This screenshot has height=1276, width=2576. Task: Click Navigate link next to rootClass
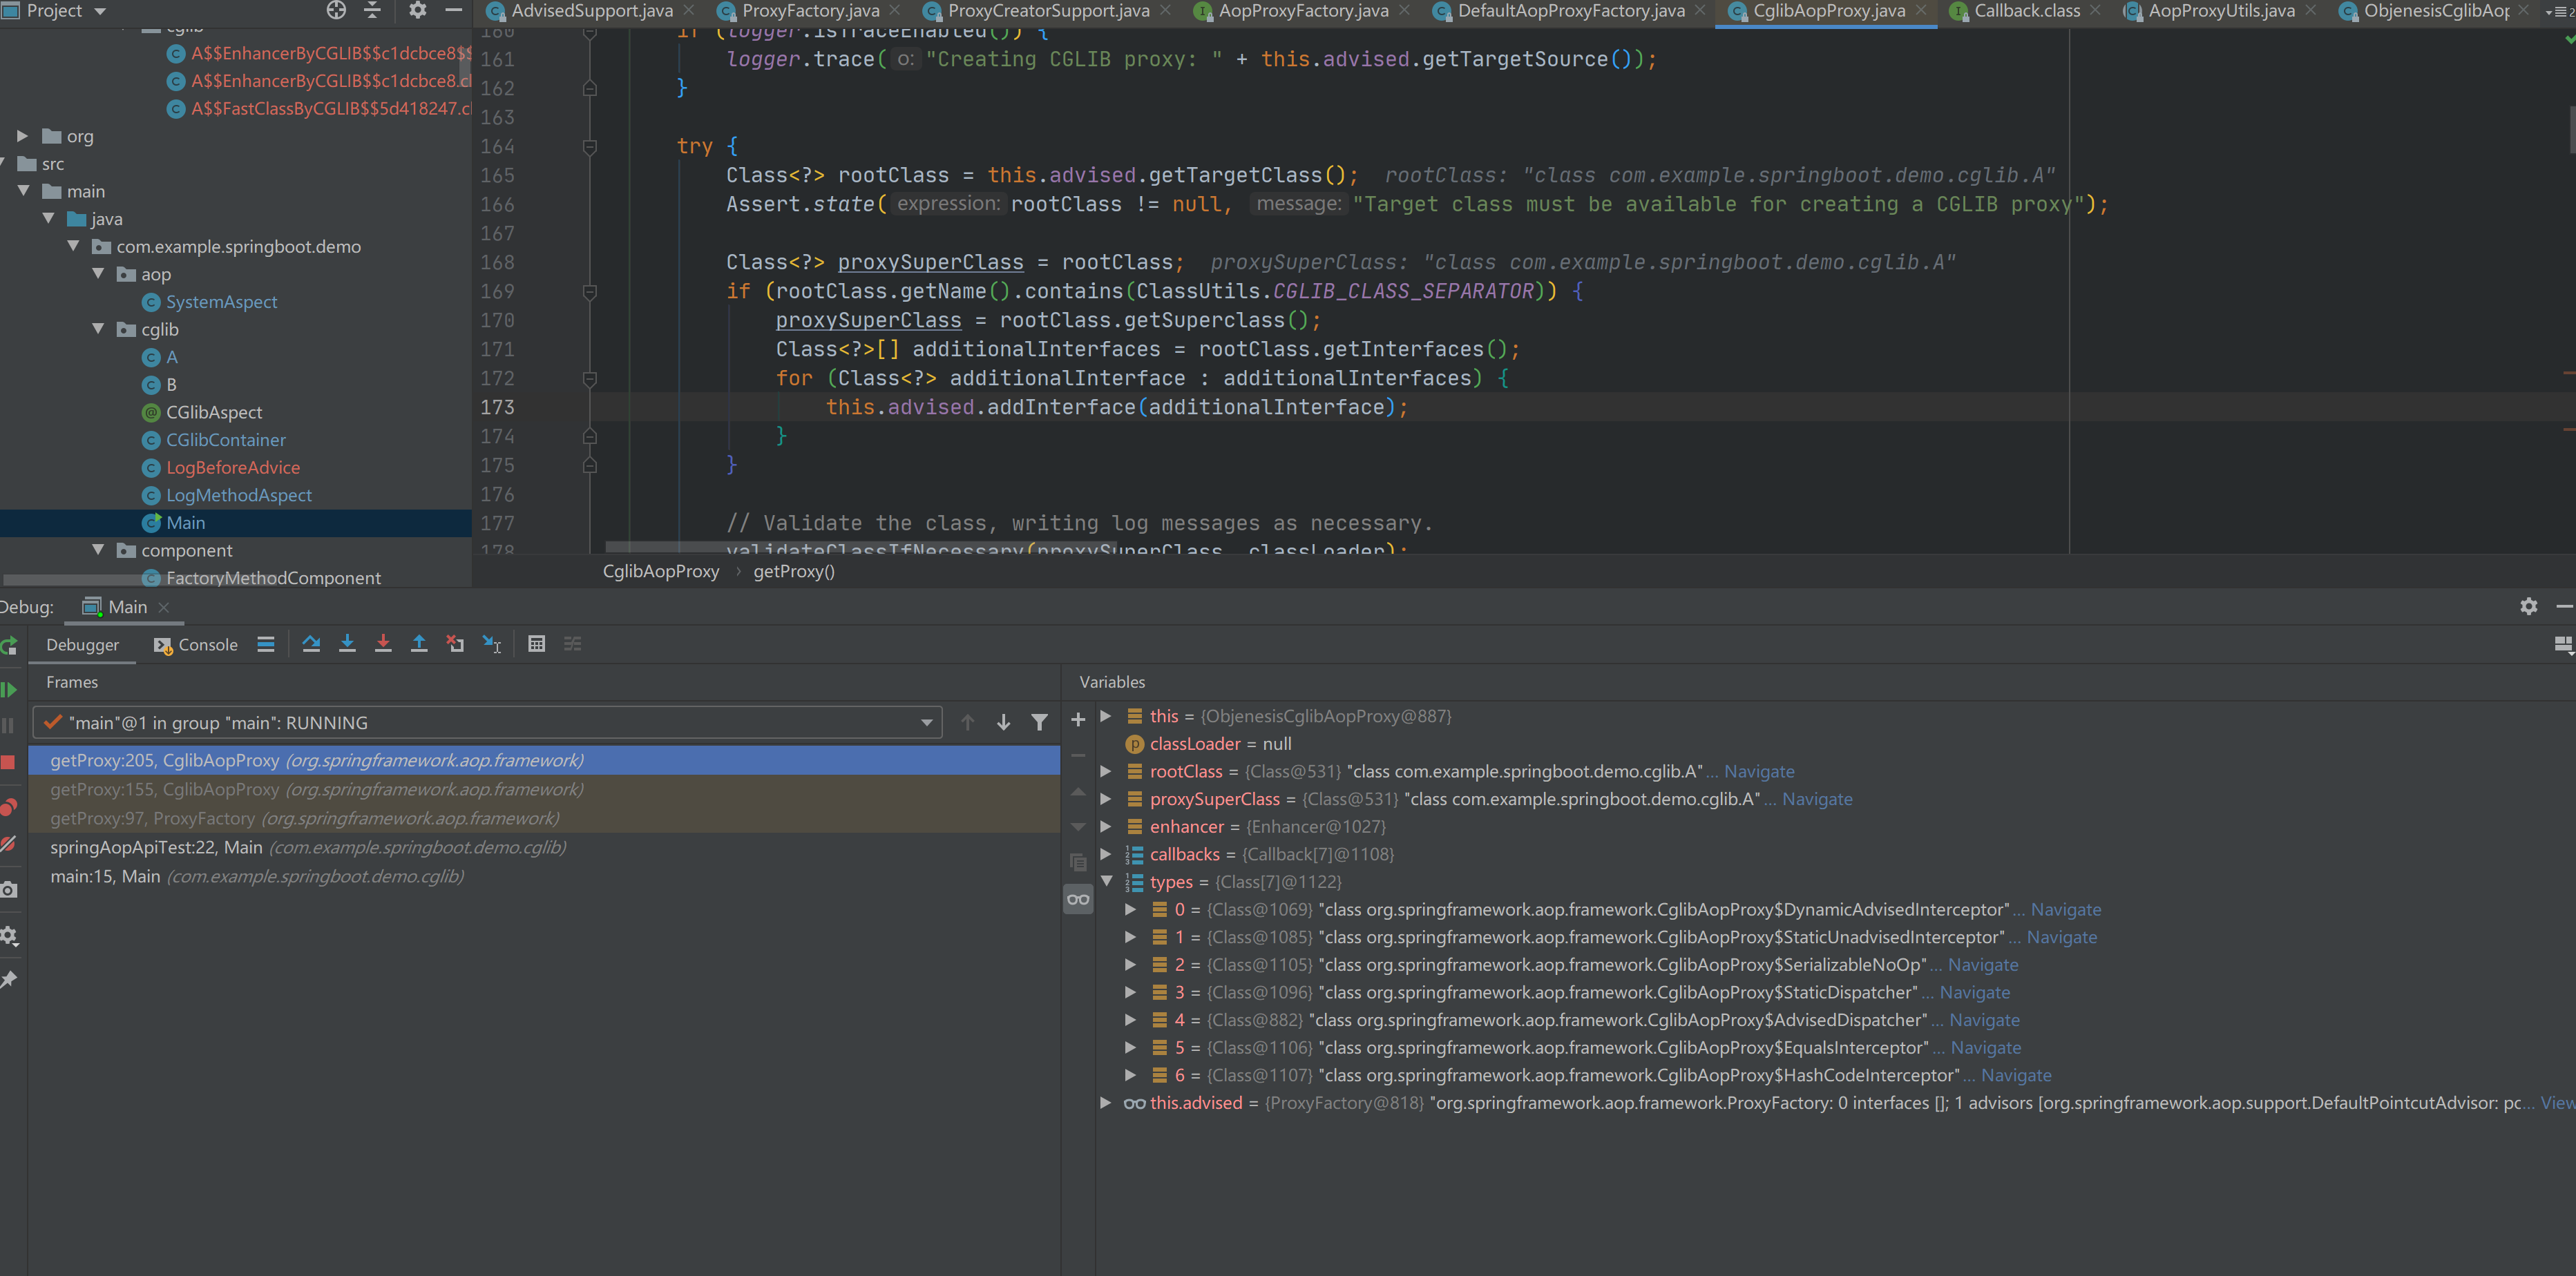(x=1759, y=771)
